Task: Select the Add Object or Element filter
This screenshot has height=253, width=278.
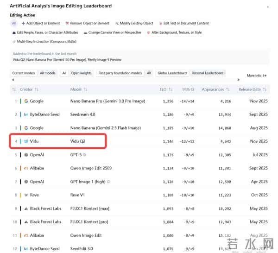Action: [41, 23]
